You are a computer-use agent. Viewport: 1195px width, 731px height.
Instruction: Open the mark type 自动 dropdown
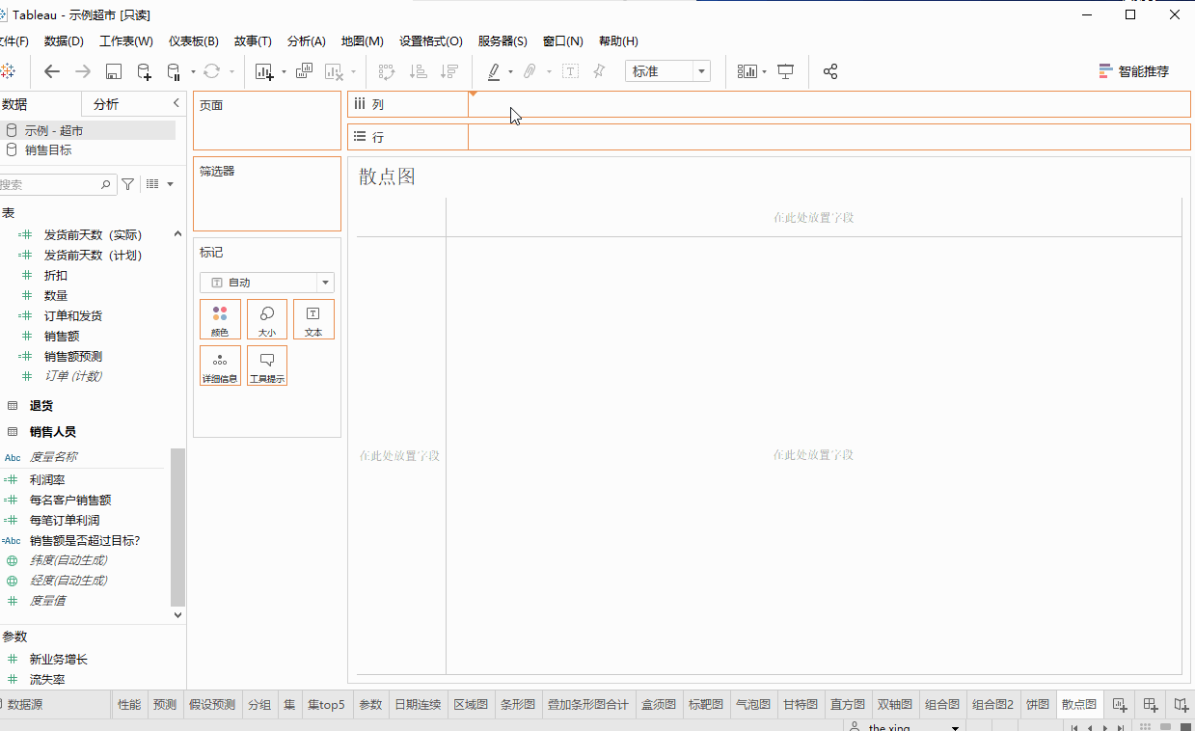pyautogui.click(x=267, y=283)
